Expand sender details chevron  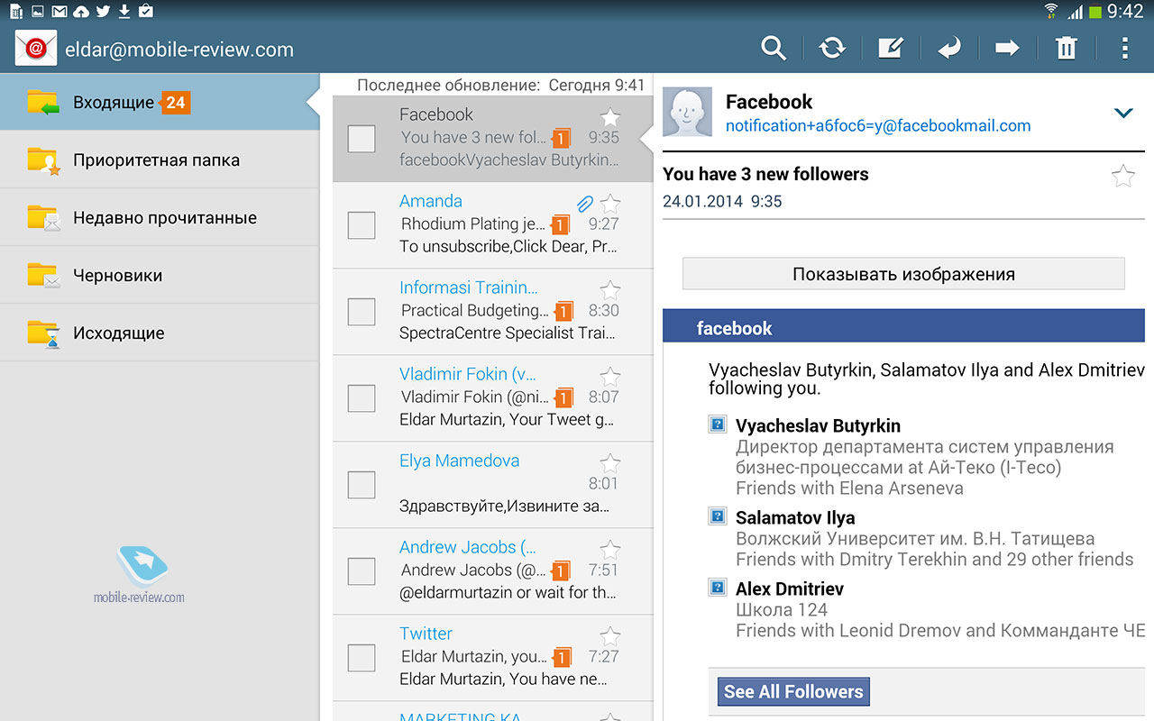point(1122,114)
